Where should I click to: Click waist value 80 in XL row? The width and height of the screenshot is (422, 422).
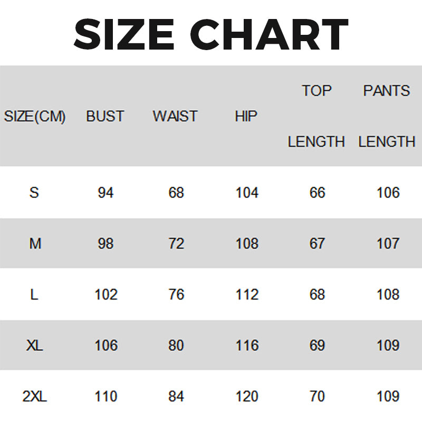point(176,346)
